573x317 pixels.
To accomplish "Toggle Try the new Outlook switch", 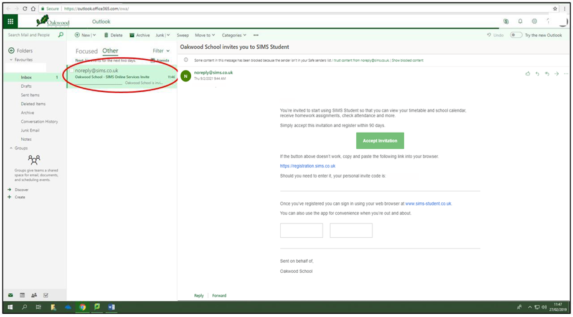I will click(516, 35).
